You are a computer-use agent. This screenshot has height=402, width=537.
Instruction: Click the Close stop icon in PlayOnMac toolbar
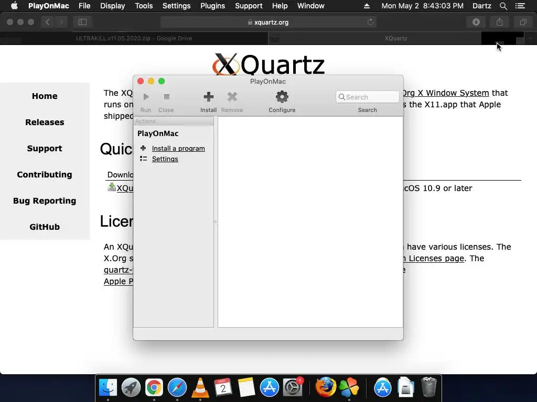coord(166,97)
